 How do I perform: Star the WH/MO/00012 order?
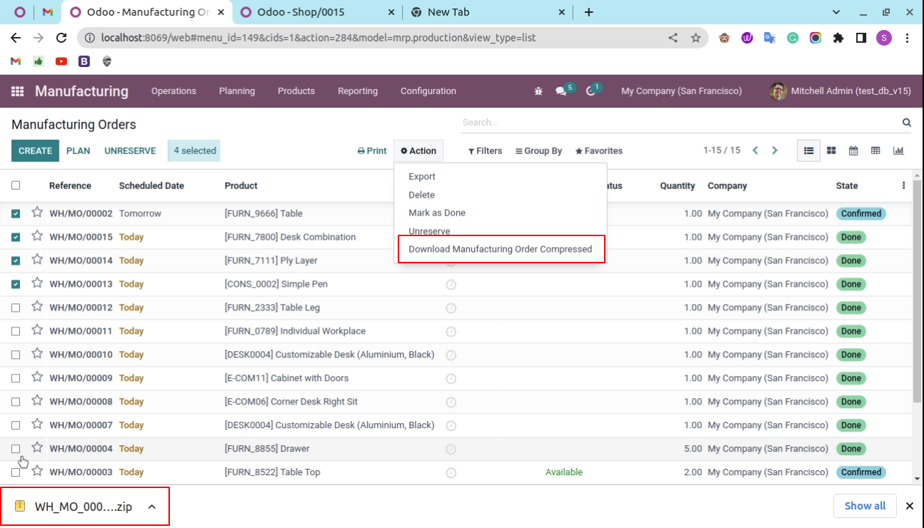[37, 307]
